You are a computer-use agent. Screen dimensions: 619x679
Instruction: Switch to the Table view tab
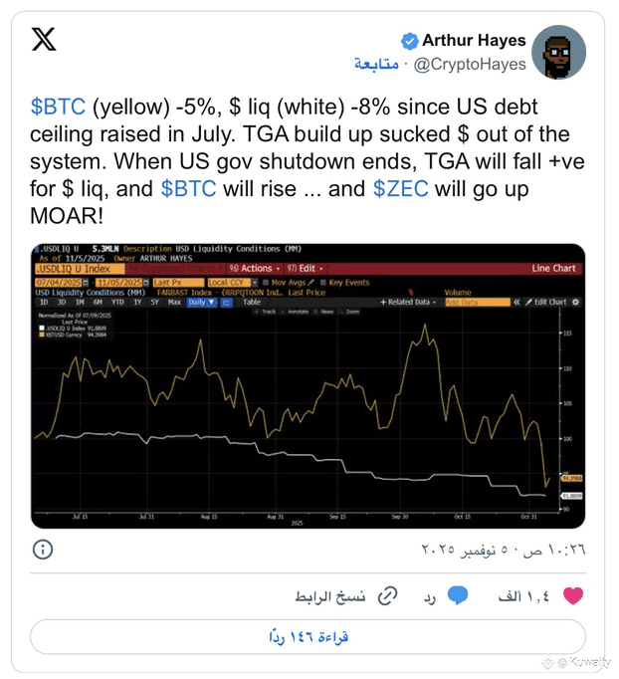[x=251, y=302]
